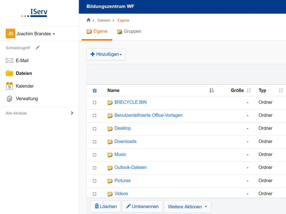Click Ordner type in Desktop row

tap(265, 128)
